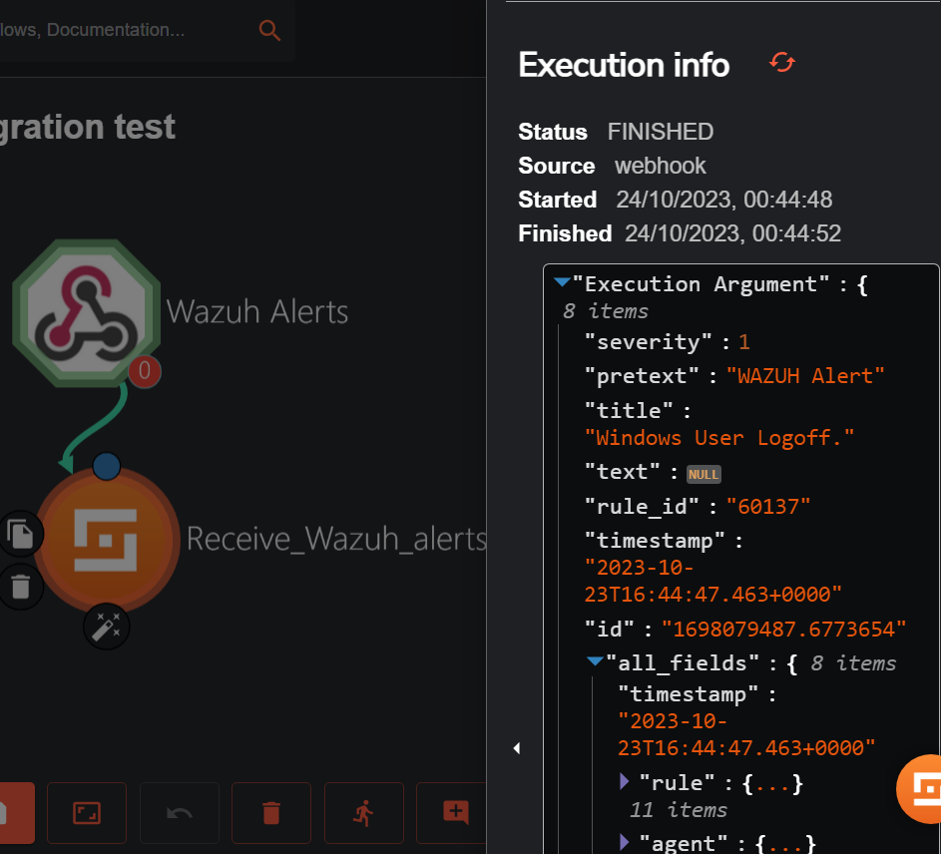Click the pretext value "WAZUH Alert"
The width and height of the screenshot is (941, 854).
click(804, 376)
